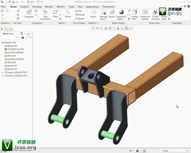The image size is (191, 153).
Task: Click the Undo arrow icon
Action: click(x=17, y=2)
